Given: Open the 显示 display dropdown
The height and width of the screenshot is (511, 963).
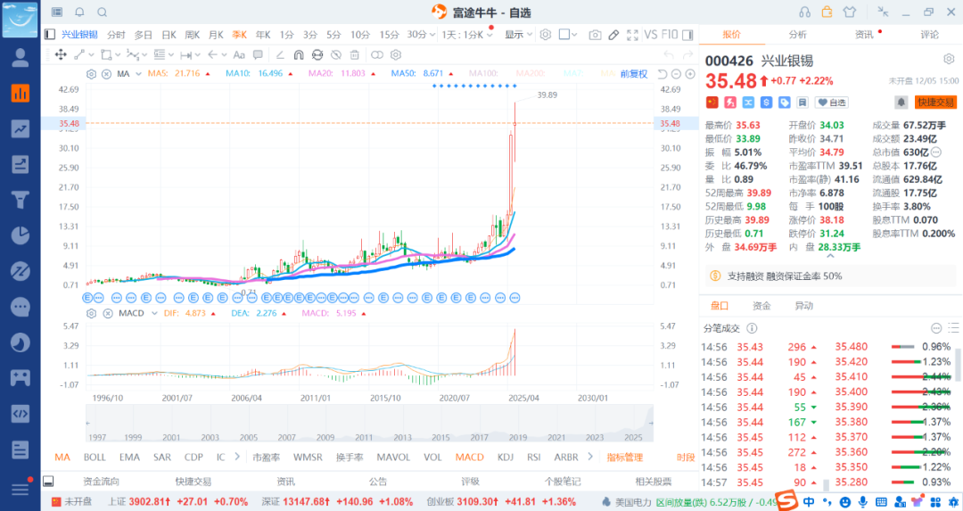Looking at the screenshot, I should click(518, 35).
